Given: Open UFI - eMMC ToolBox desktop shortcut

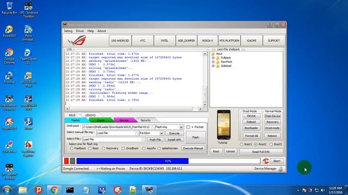Looking at the screenshot, I should (9, 172).
